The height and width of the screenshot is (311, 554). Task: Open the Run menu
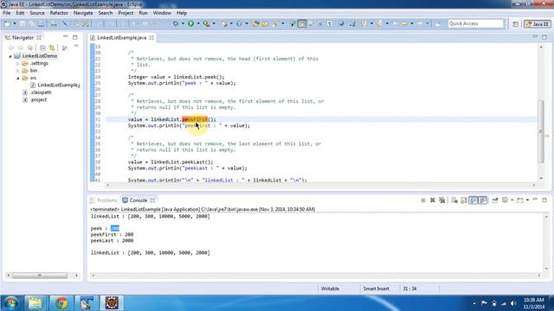tap(143, 13)
